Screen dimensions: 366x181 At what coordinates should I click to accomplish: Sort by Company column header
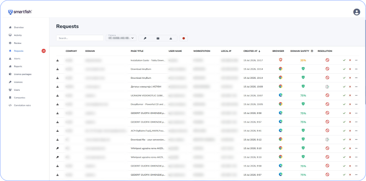coord(71,51)
